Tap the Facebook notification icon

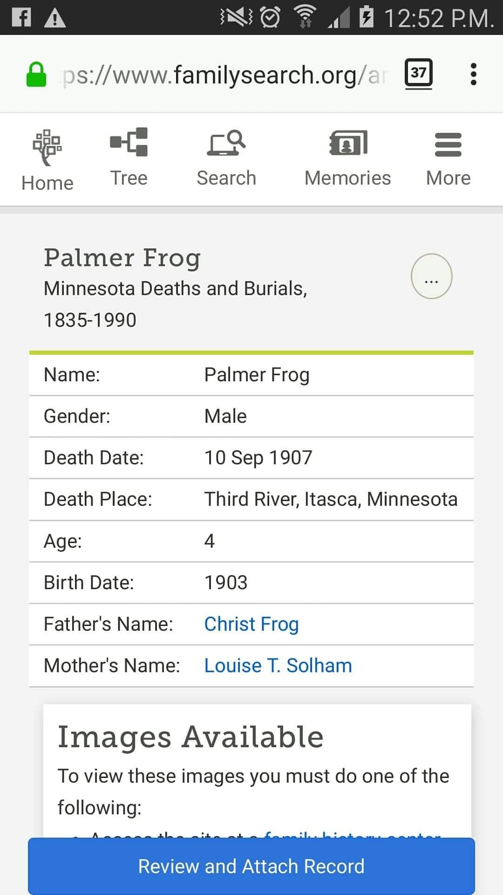pos(21,17)
